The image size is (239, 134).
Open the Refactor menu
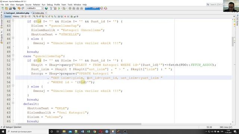[x=37, y=5]
